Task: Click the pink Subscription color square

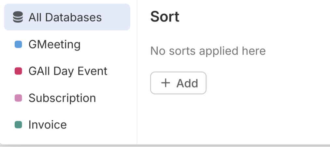Action: pos(19,98)
